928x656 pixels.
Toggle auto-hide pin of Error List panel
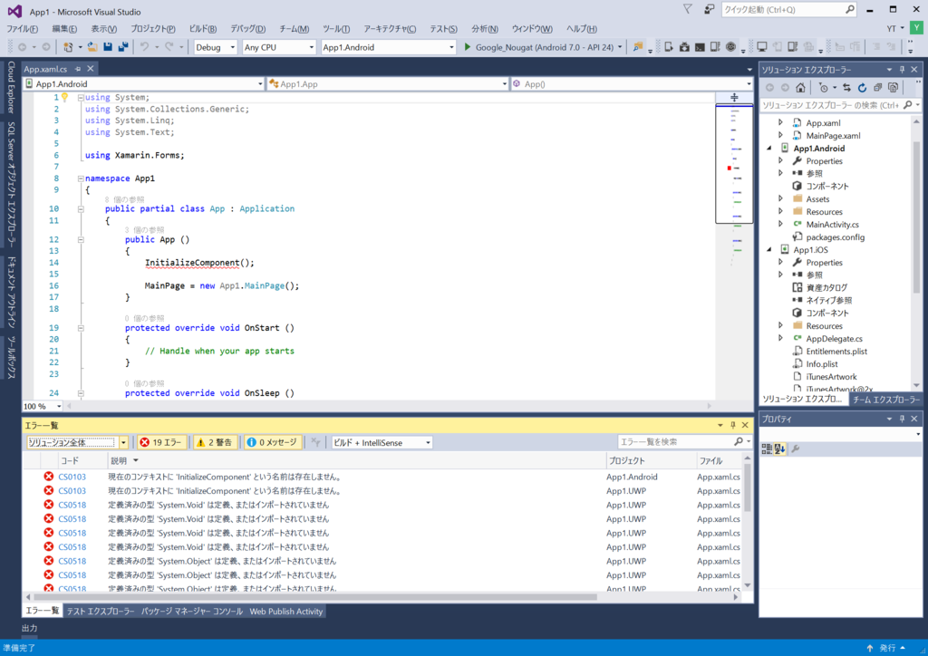pos(732,425)
